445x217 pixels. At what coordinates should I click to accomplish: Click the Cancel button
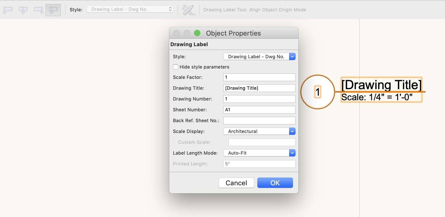[x=236, y=183]
